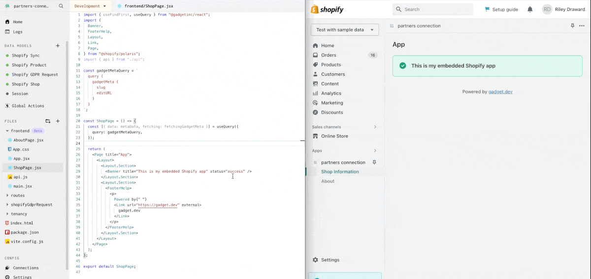Open package.json file
Screen dimensions: 591x279
coord(25,232)
